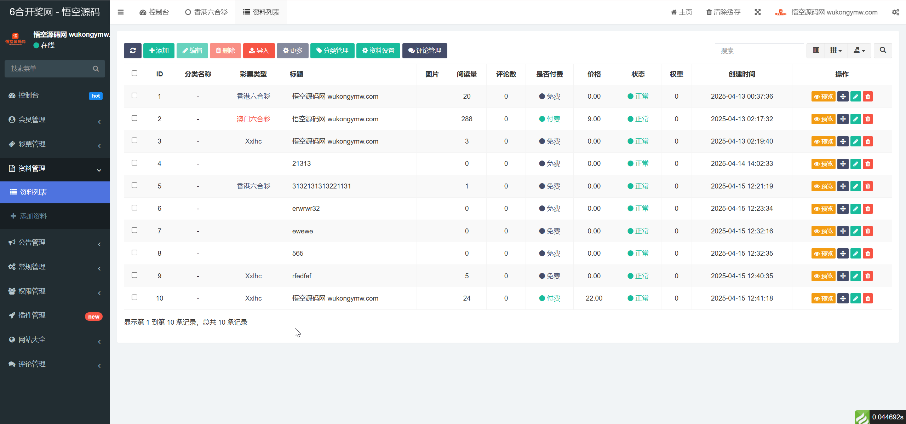Screen dimensions: 906x424
Task: Click the 分类管理 button
Action: [x=332, y=51]
